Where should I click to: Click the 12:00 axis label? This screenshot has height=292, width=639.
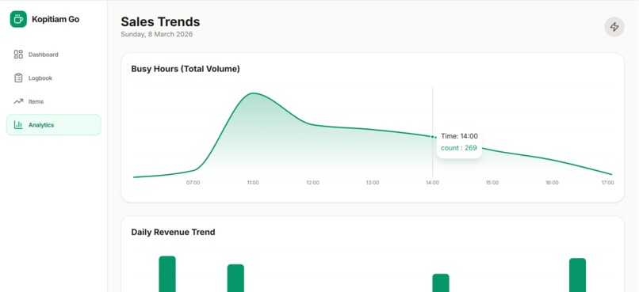click(313, 183)
